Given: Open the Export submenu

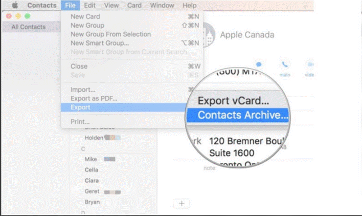Looking at the screenshot, I should click(x=124, y=107).
